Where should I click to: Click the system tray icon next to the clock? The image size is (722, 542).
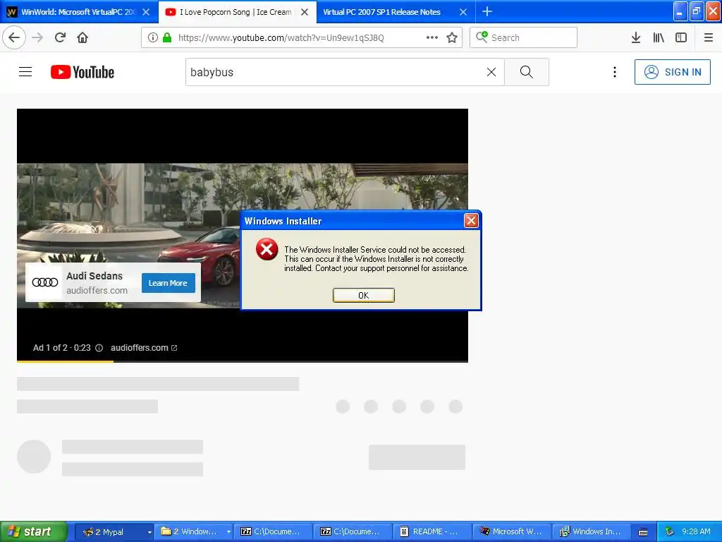[669, 531]
